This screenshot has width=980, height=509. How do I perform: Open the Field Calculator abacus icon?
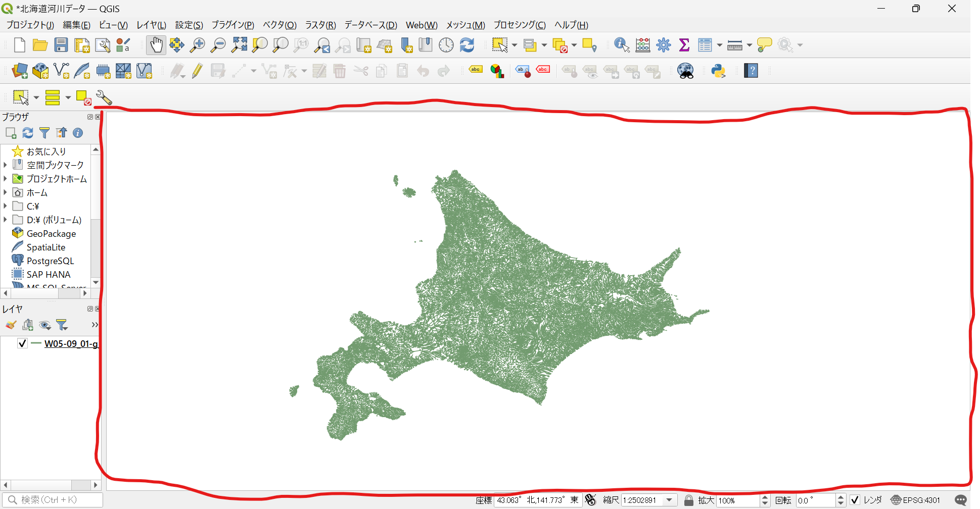(643, 45)
